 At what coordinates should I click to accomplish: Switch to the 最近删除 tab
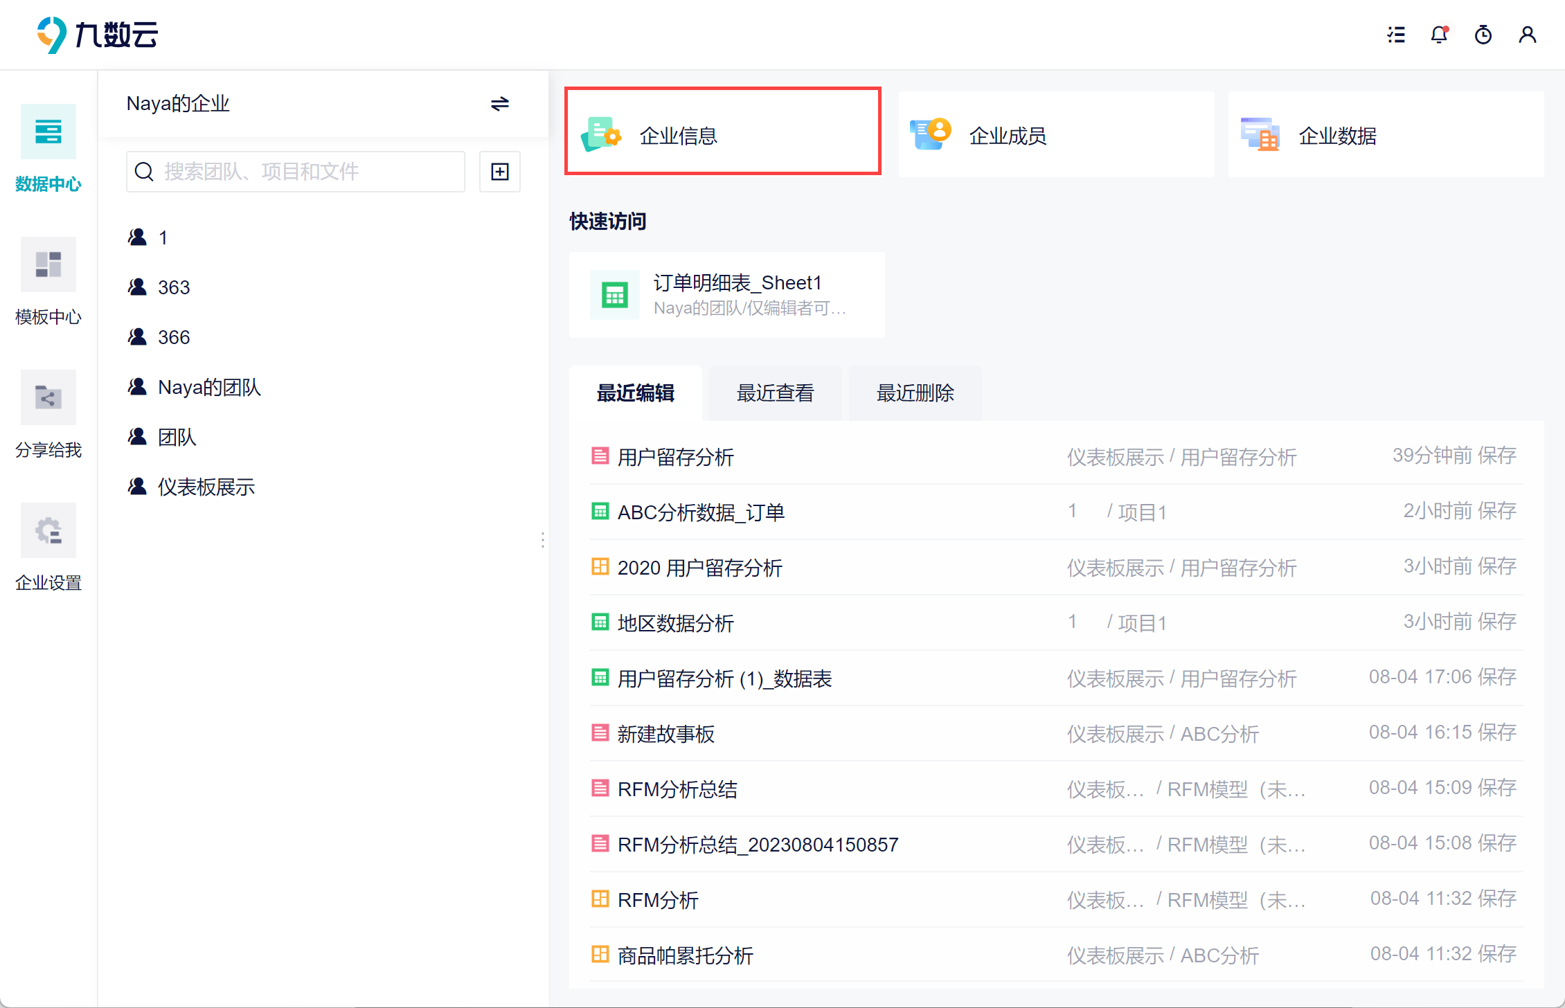(915, 393)
